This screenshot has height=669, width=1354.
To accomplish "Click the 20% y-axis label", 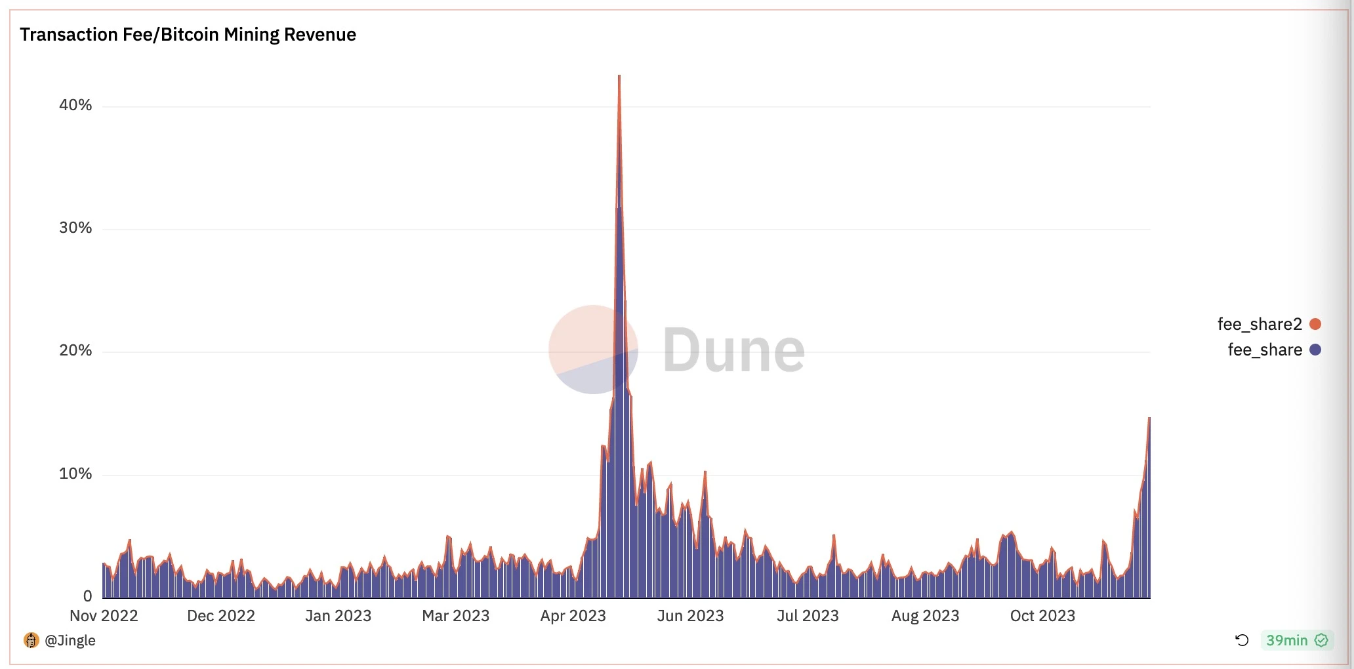I will click(75, 350).
